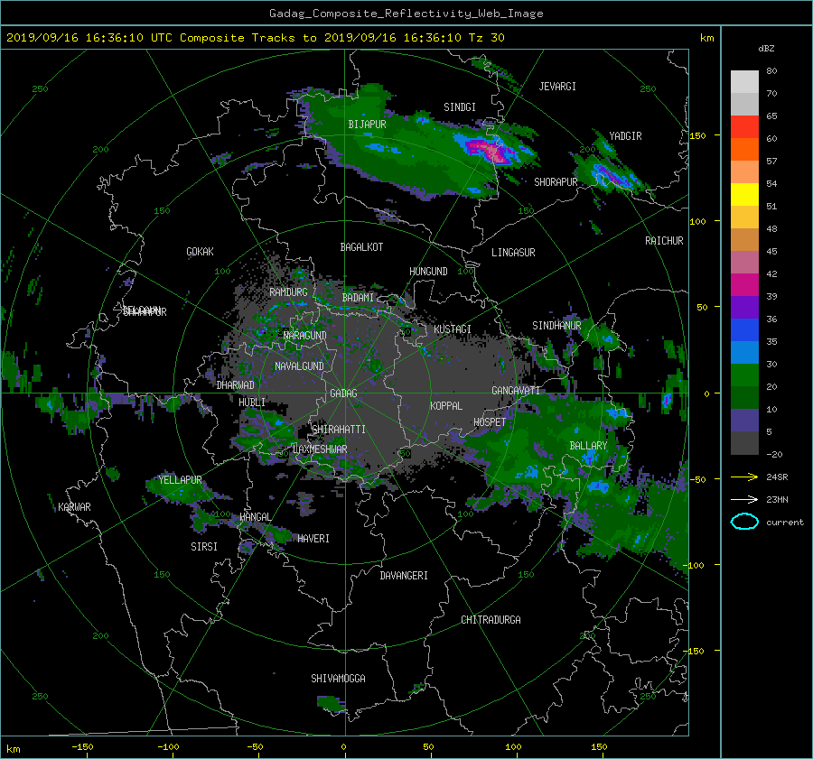
Task: Click the BAGALKOT city label
Action: pyautogui.click(x=361, y=247)
